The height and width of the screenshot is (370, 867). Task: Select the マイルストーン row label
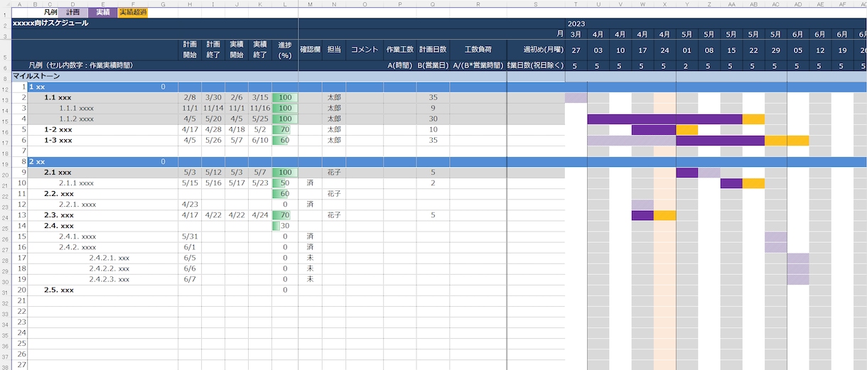[36, 76]
